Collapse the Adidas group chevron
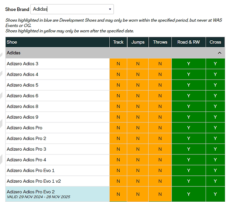 click(219, 53)
